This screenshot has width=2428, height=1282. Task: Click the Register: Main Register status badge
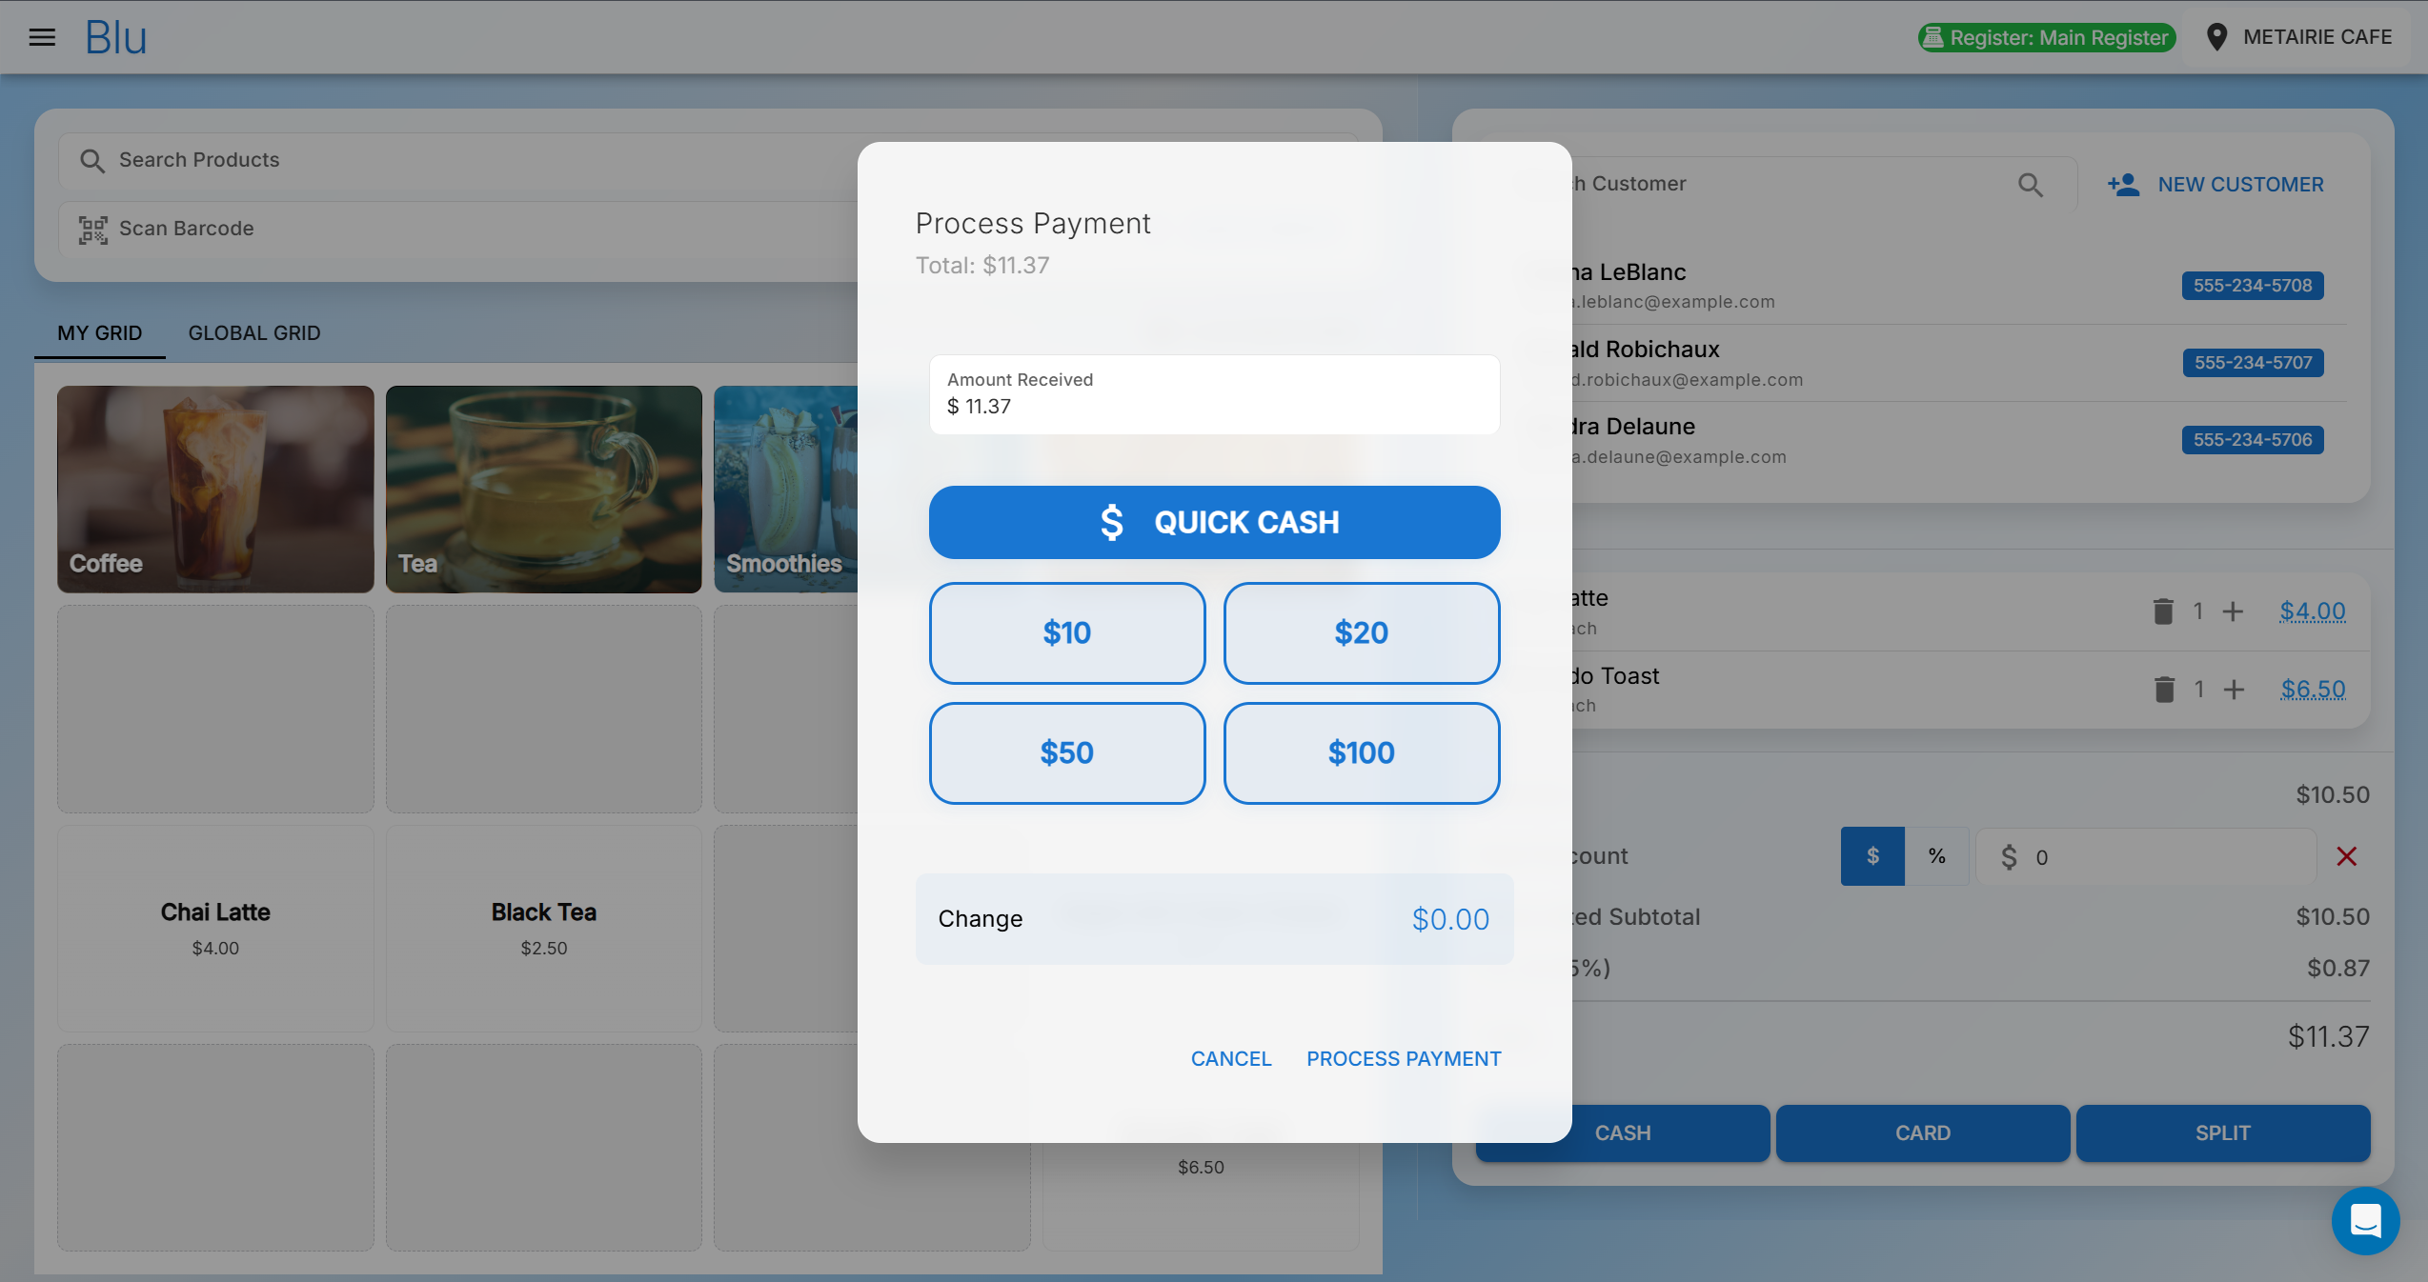point(2046,37)
